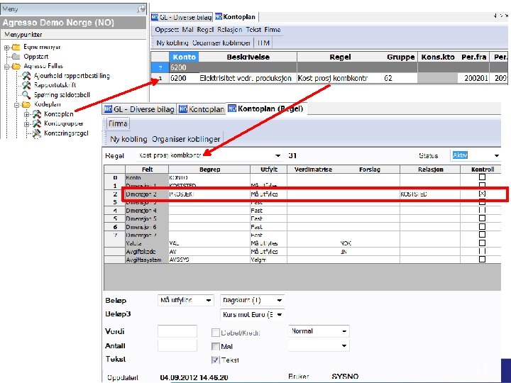This screenshot has width=511, height=383.
Task: Click the NO icon on Kontoplan (Regel) tab
Action: (232, 108)
